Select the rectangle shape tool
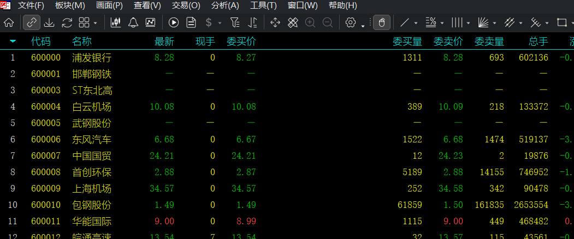The height and width of the screenshot is (239, 574). (x=561, y=23)
